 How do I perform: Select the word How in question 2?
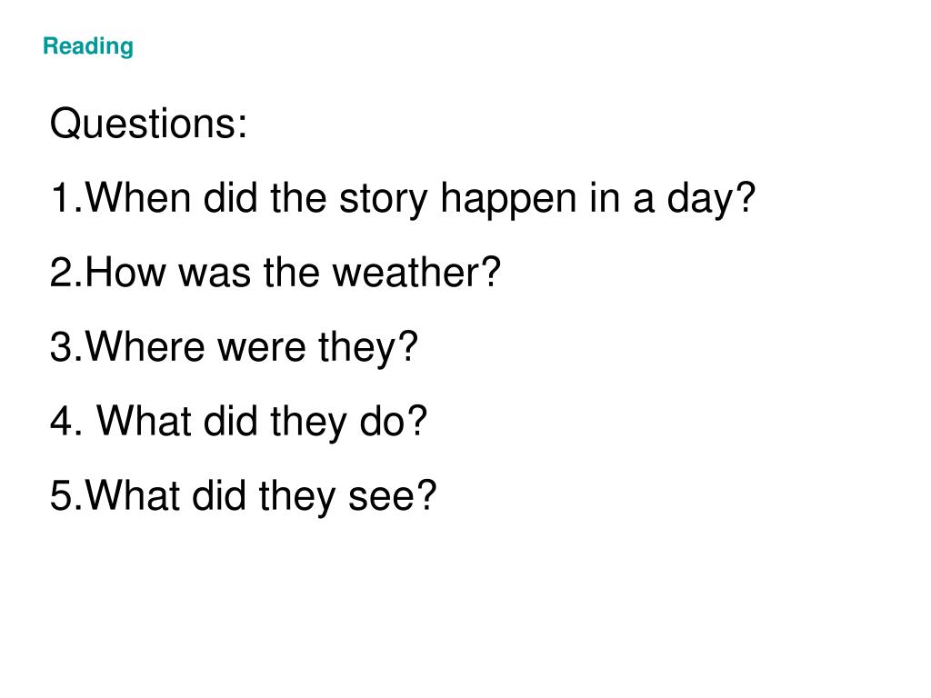pos(125,273)
